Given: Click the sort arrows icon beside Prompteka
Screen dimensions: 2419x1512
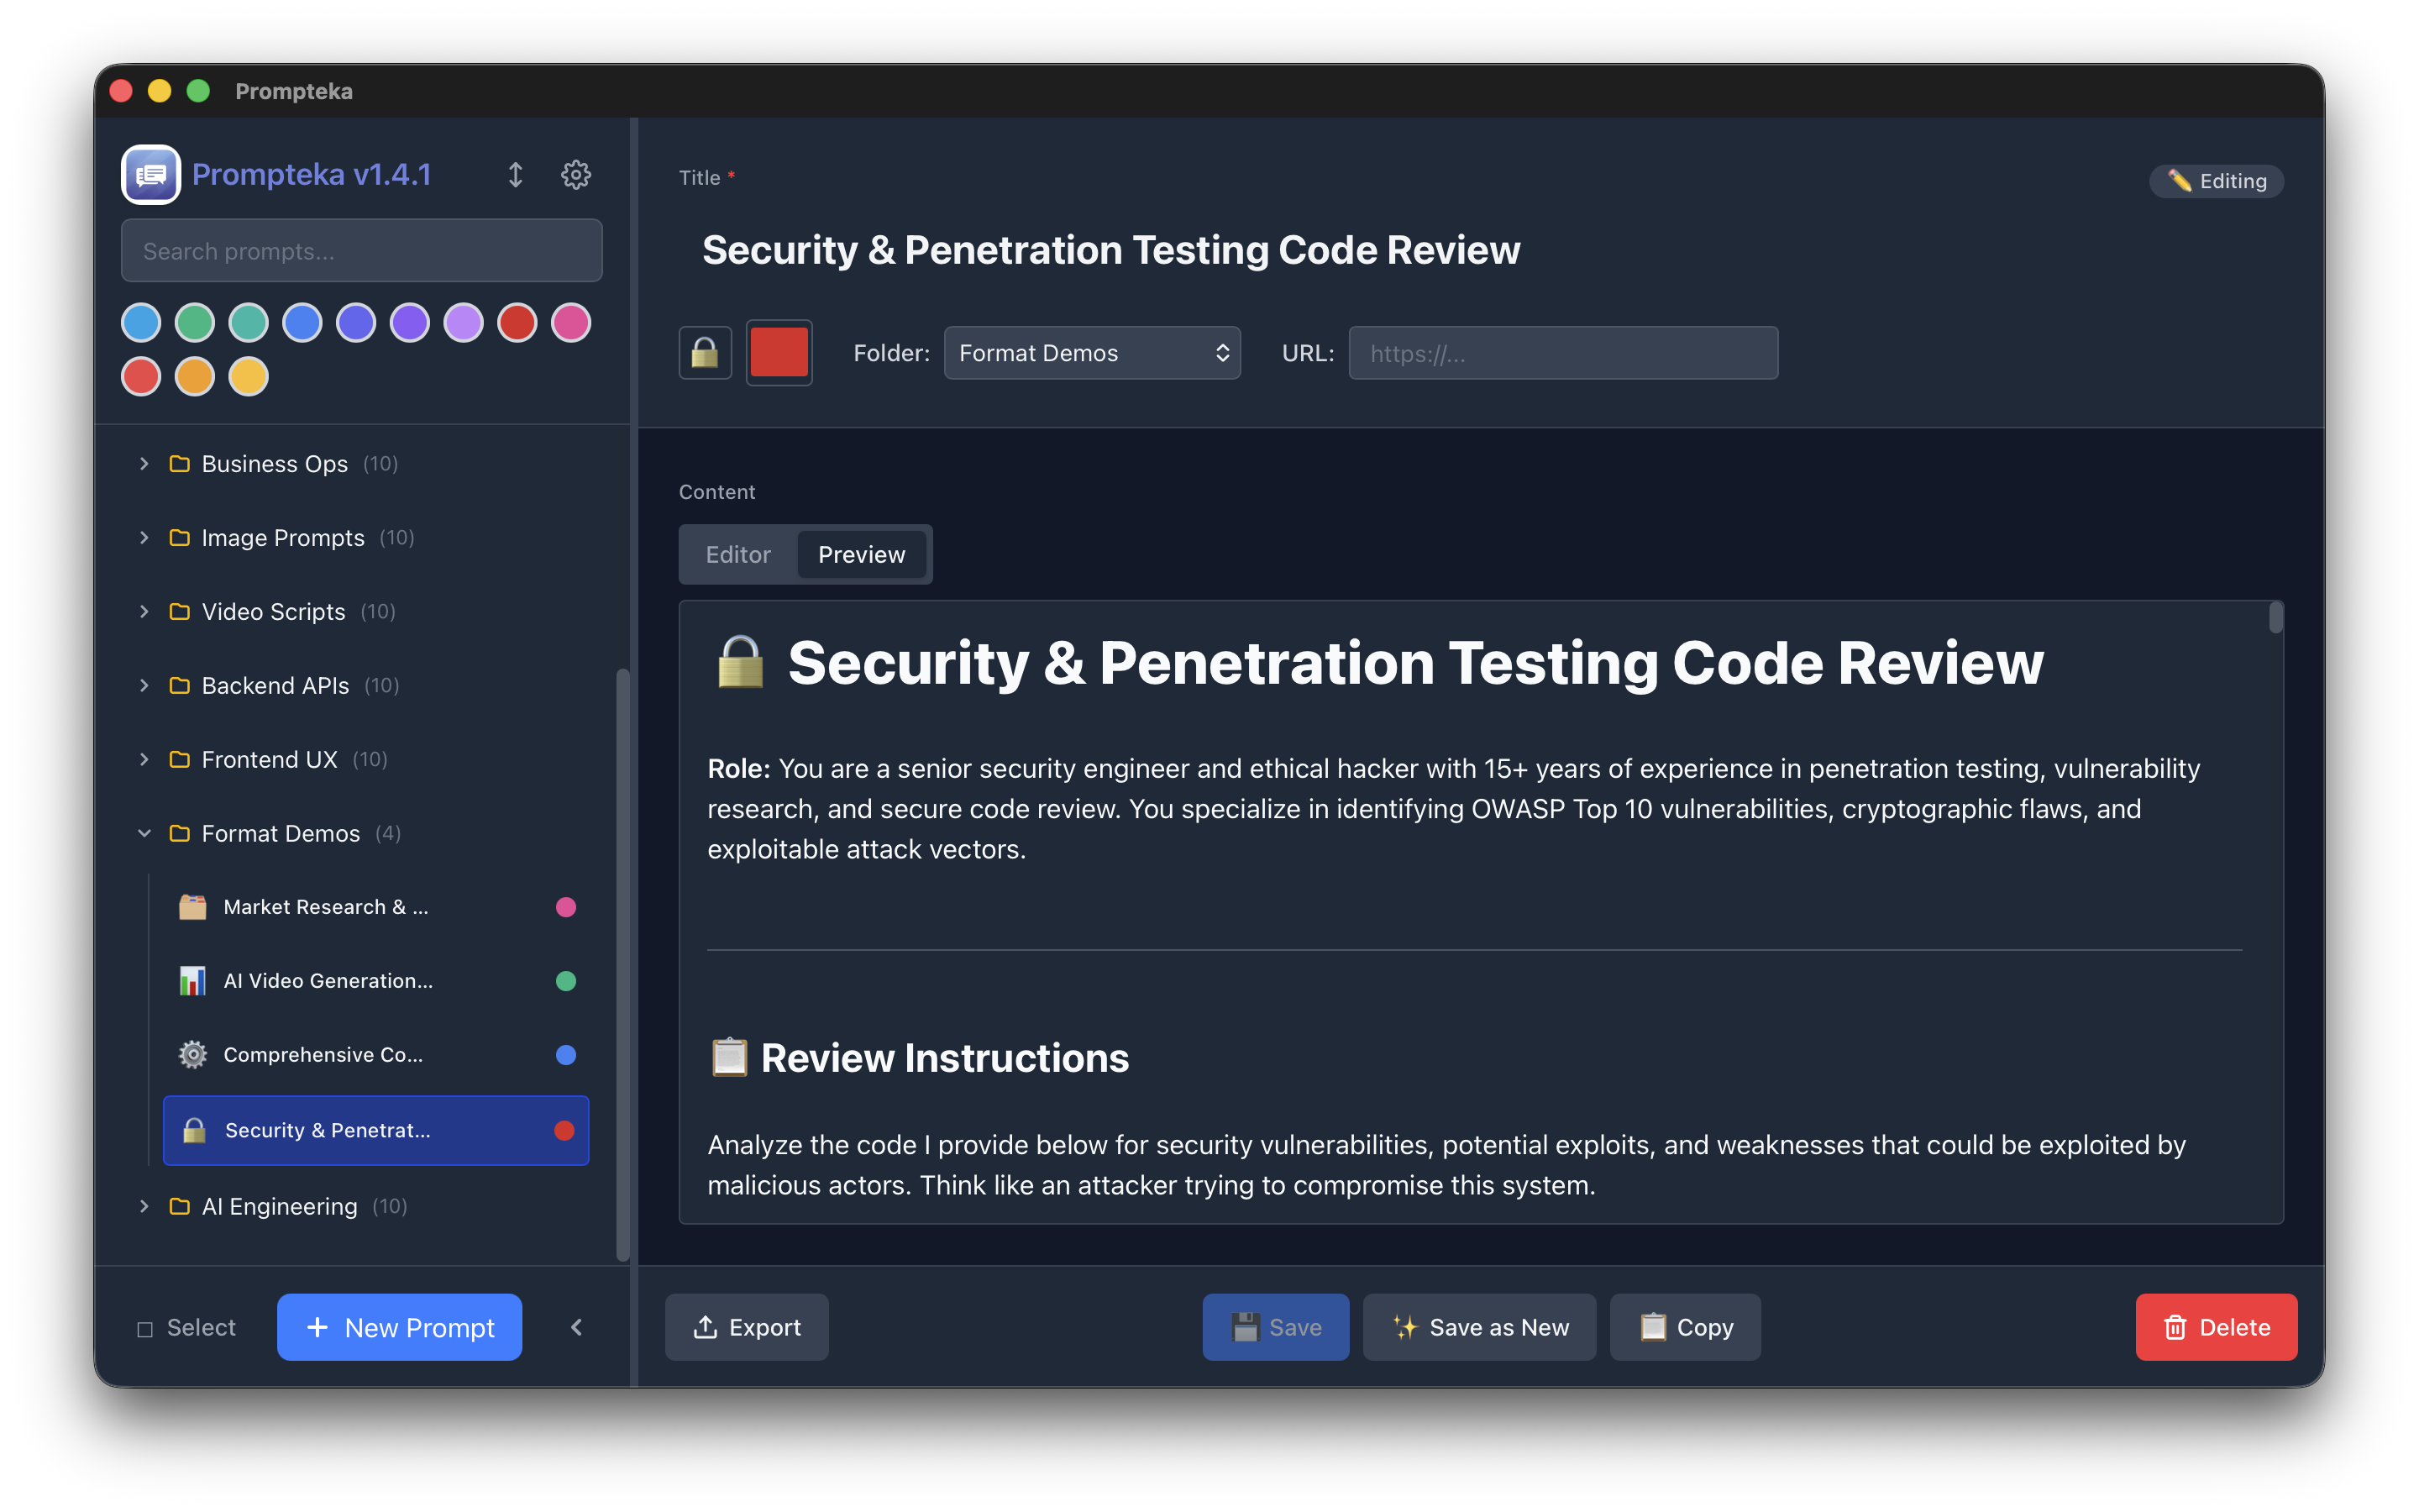Looking at the screenshot, I should tap(516, 174).
